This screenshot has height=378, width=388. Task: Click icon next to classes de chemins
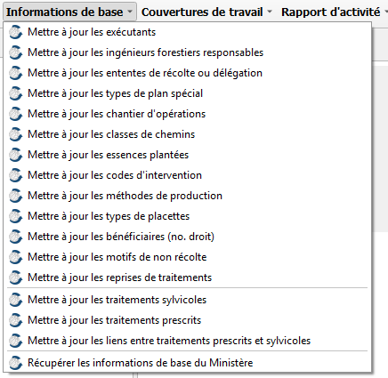click(x=15, y=134)
